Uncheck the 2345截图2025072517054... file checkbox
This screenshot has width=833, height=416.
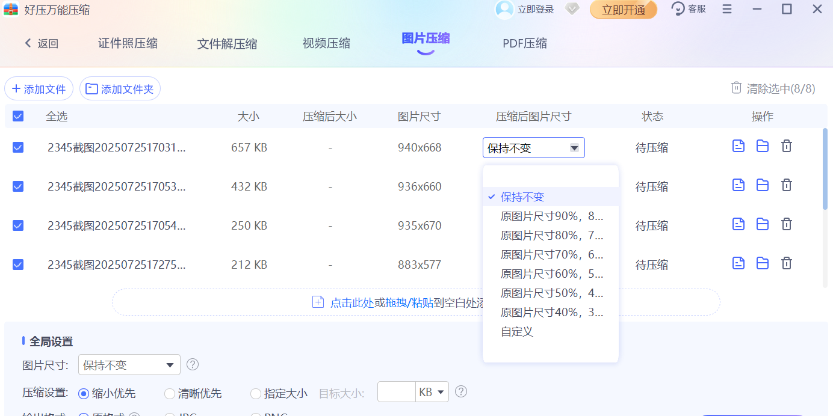coord(18,225)
